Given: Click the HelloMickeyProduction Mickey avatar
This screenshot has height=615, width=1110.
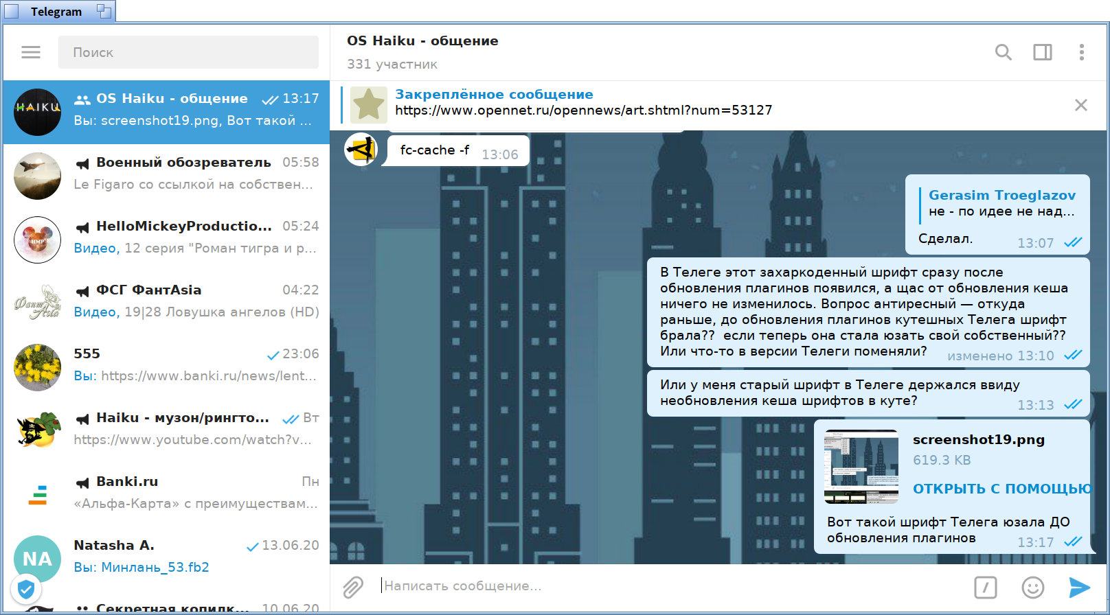Looking at the screenshot, I should [38, 240].
